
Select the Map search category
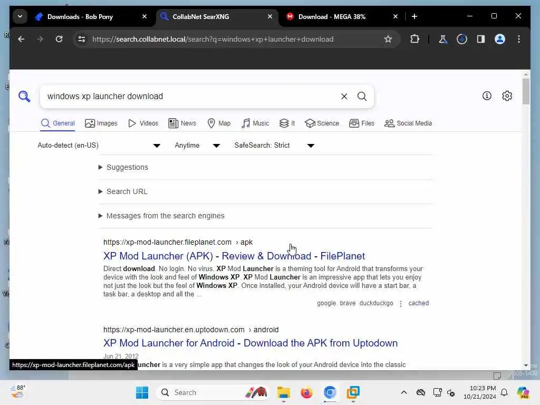click(219, 123)
